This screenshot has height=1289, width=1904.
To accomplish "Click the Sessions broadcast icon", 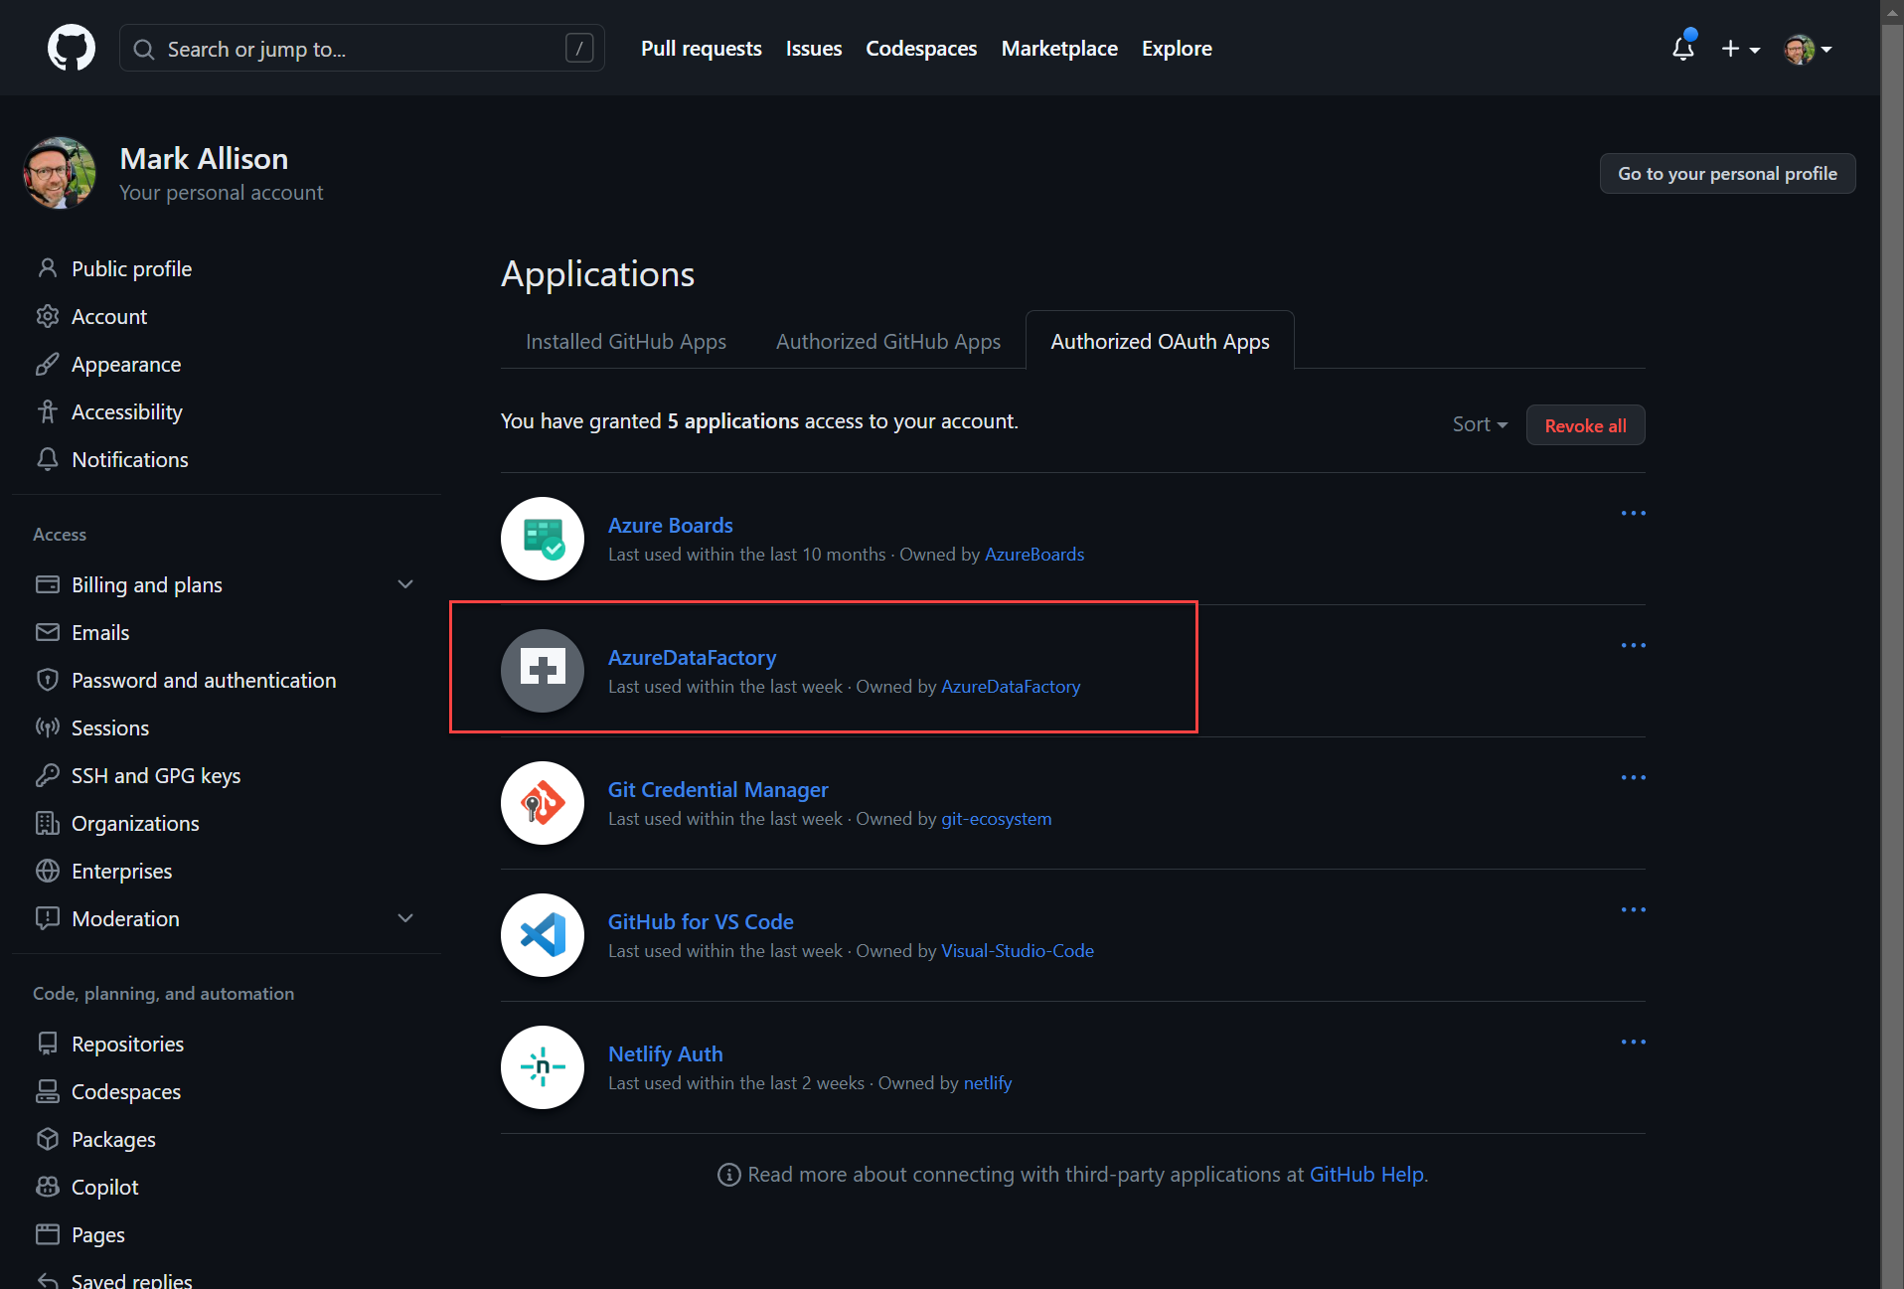I will [x=47, y=727].
